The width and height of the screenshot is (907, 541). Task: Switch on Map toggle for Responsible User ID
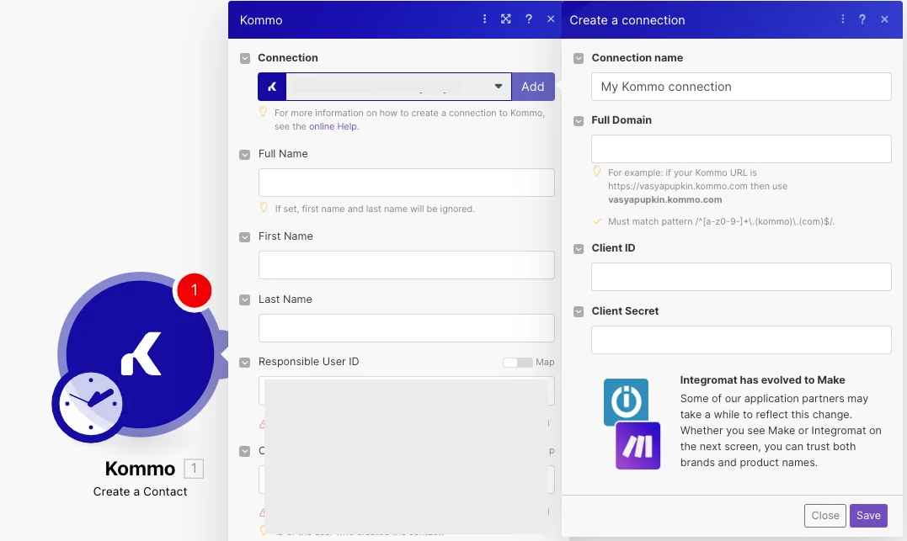(517, 363)
